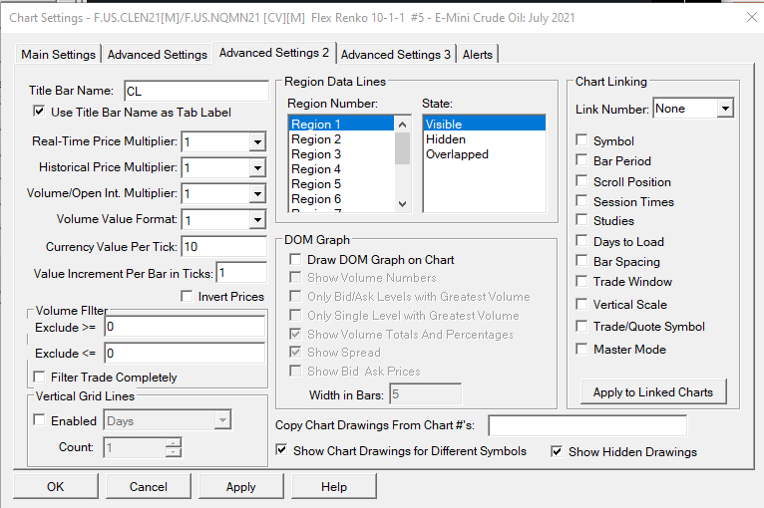Check the Bar Period linking option
764x508 pixels.
tap(581, 160)
